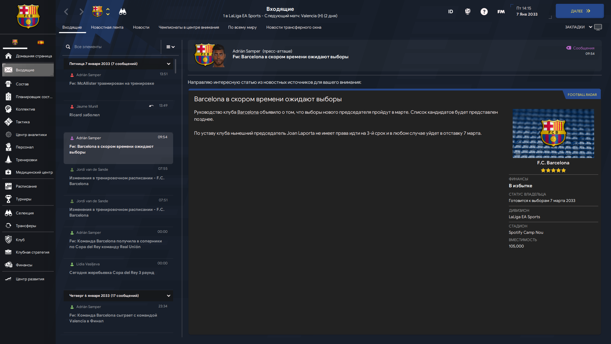Switch to Barcelona club badge tab
This screenshot has height=344, width=611.
[15, 42]
